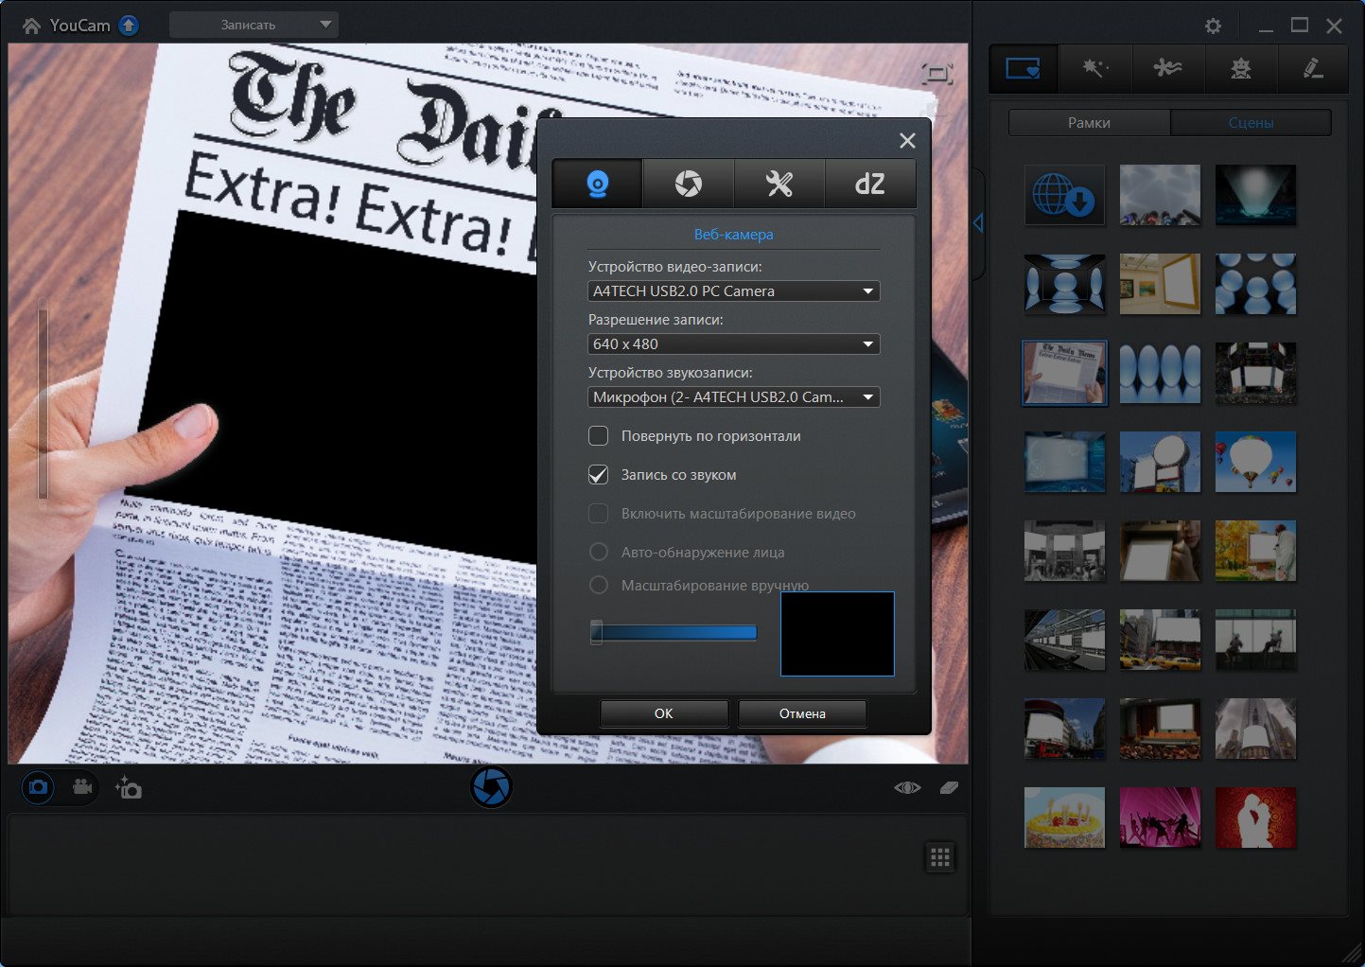Uncheck Запись со звуком checkbox
The width and height of the screenshot is (1365, 967).
click(x=599, y=475)
